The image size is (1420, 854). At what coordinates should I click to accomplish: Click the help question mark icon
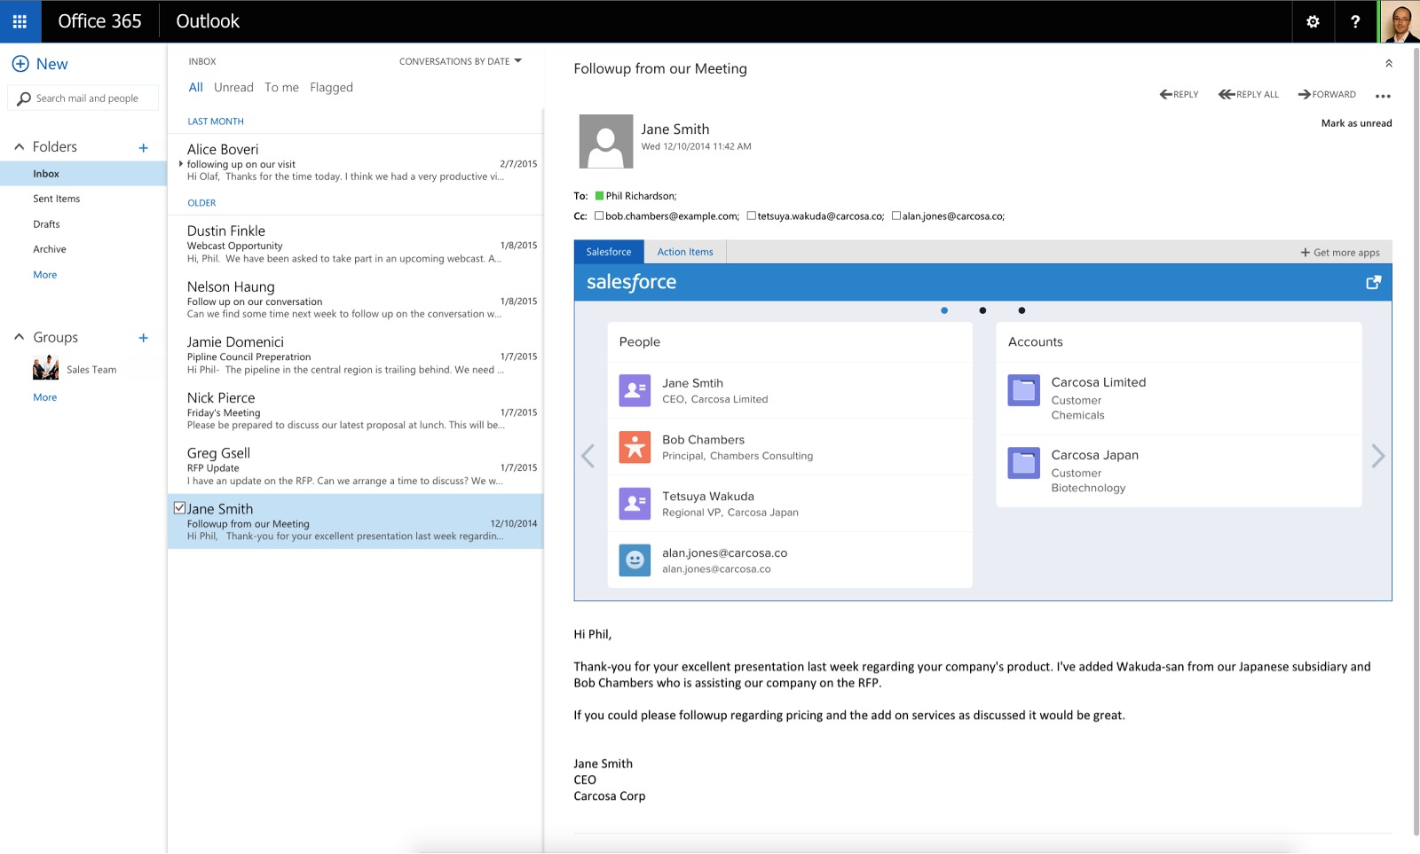pos(1354,21)
